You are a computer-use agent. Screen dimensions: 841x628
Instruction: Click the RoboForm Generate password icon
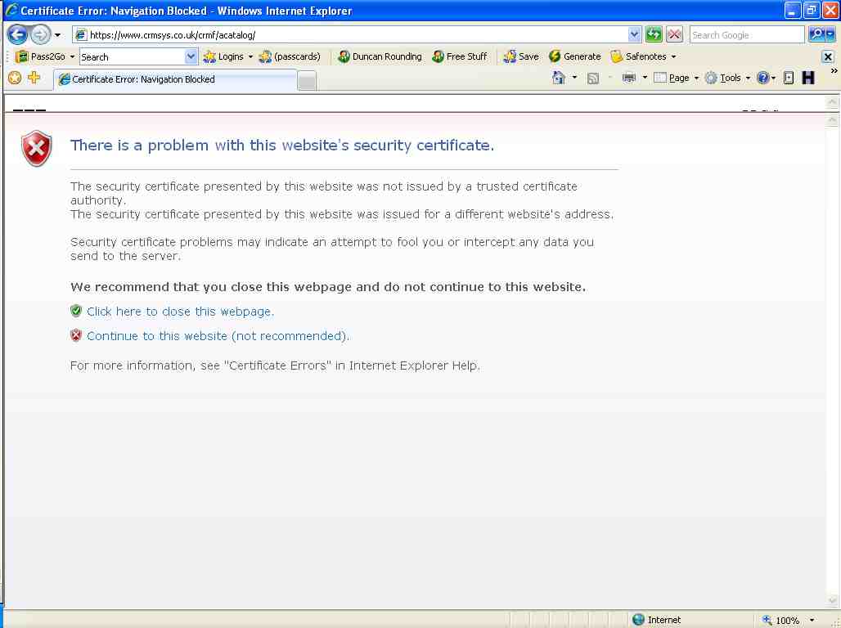(574, 56)
